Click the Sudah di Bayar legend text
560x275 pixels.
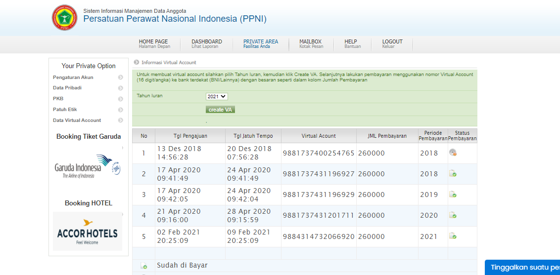[x=182, y=265]
